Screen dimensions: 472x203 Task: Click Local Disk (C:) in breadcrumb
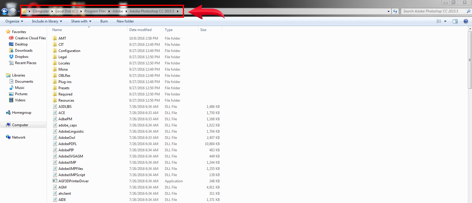pyautogui.click(x=66, y=11)
